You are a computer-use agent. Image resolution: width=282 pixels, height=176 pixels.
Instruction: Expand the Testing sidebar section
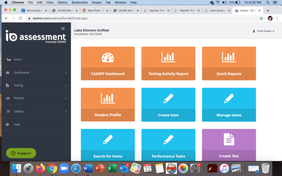(36, 86)
